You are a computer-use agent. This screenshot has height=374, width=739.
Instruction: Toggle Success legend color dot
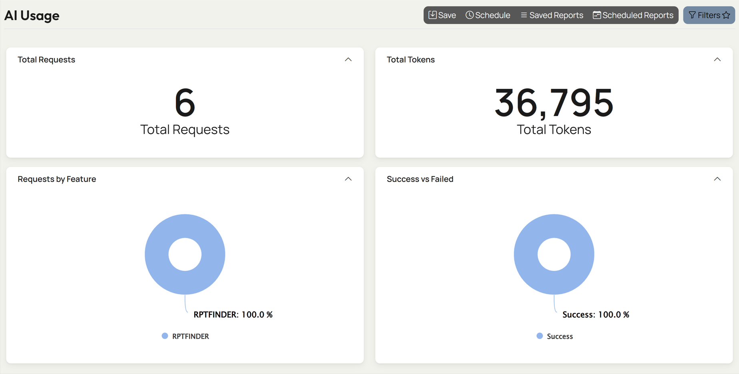[540, 336]
